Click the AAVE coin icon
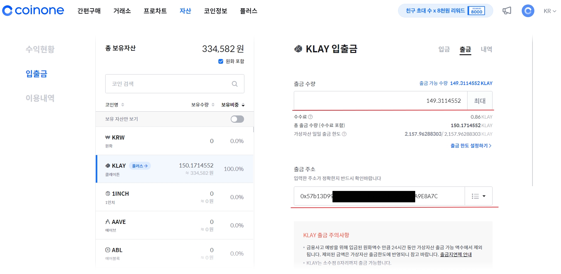This screenshot has width=561, height=274. [x=108, y=222]
